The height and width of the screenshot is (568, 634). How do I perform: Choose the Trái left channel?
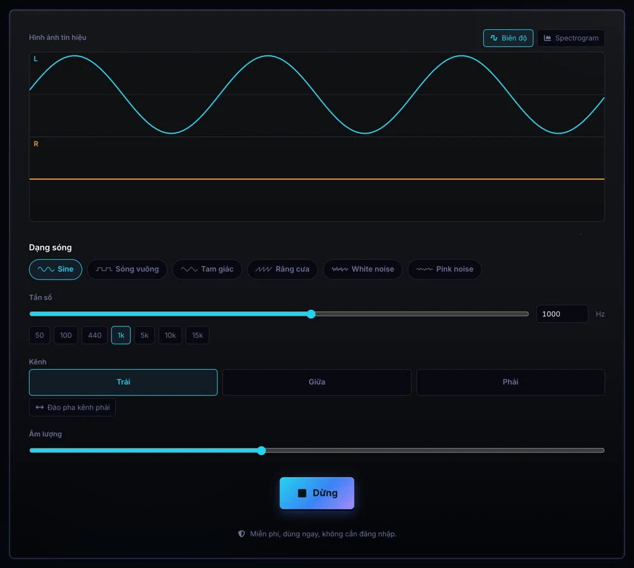(124, 382)
